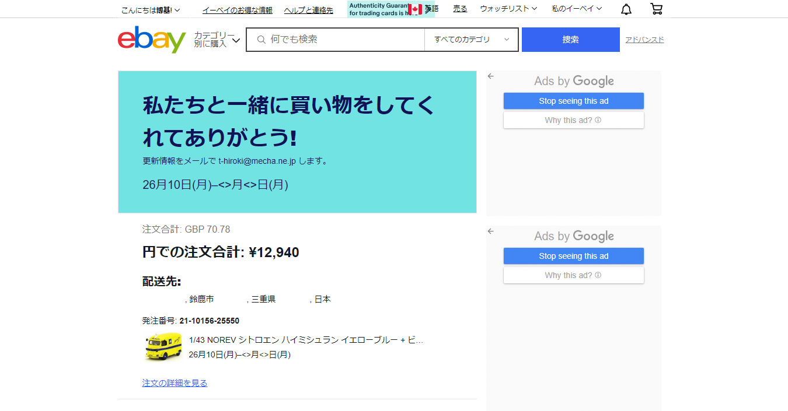Click the blue 検索 search button

[570, 40]
